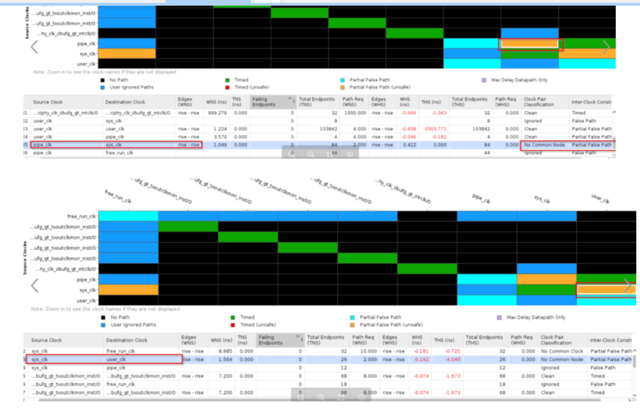Click User Ignored Paths blue swatch in upper legend

[102, 88]
